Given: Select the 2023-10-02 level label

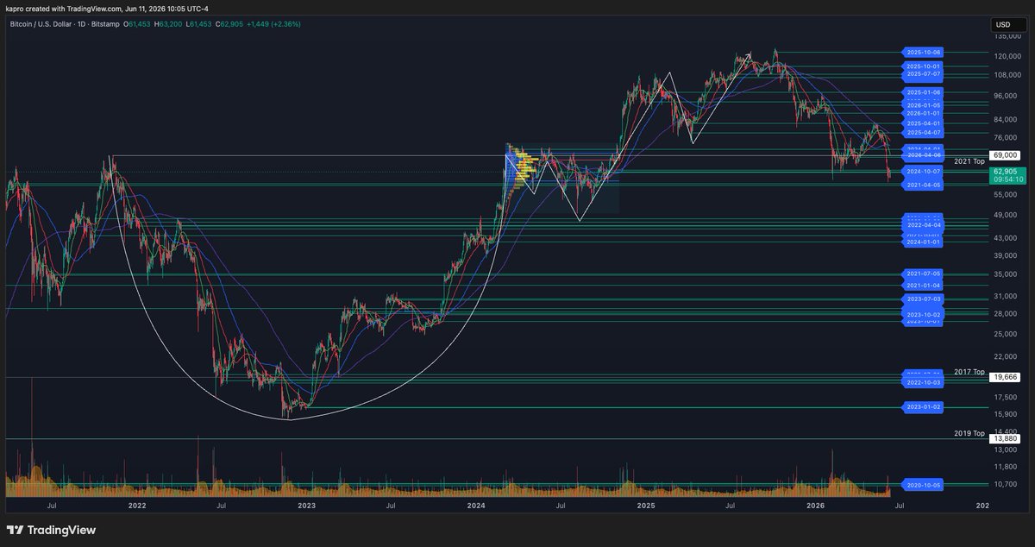Looking at the screenshot, I should (x=924, y=315).
